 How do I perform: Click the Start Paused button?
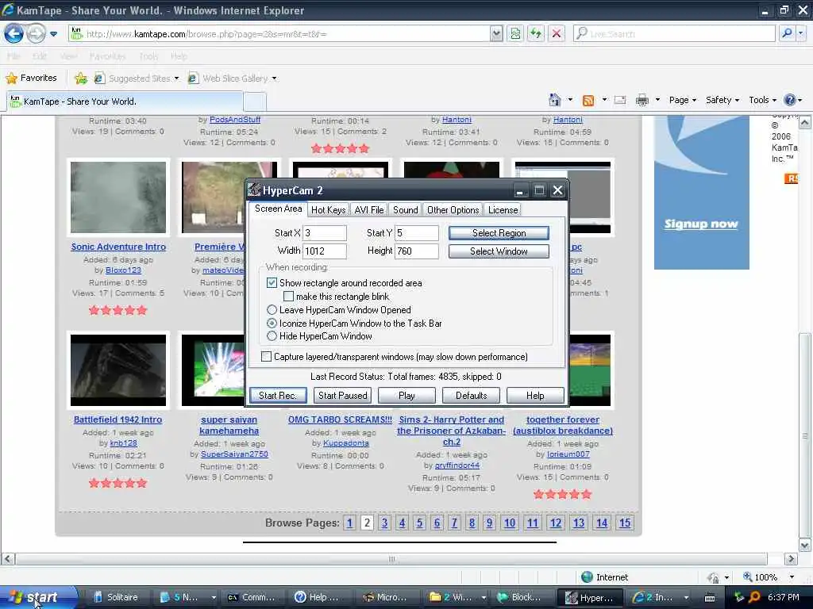(x=343, y=396)
